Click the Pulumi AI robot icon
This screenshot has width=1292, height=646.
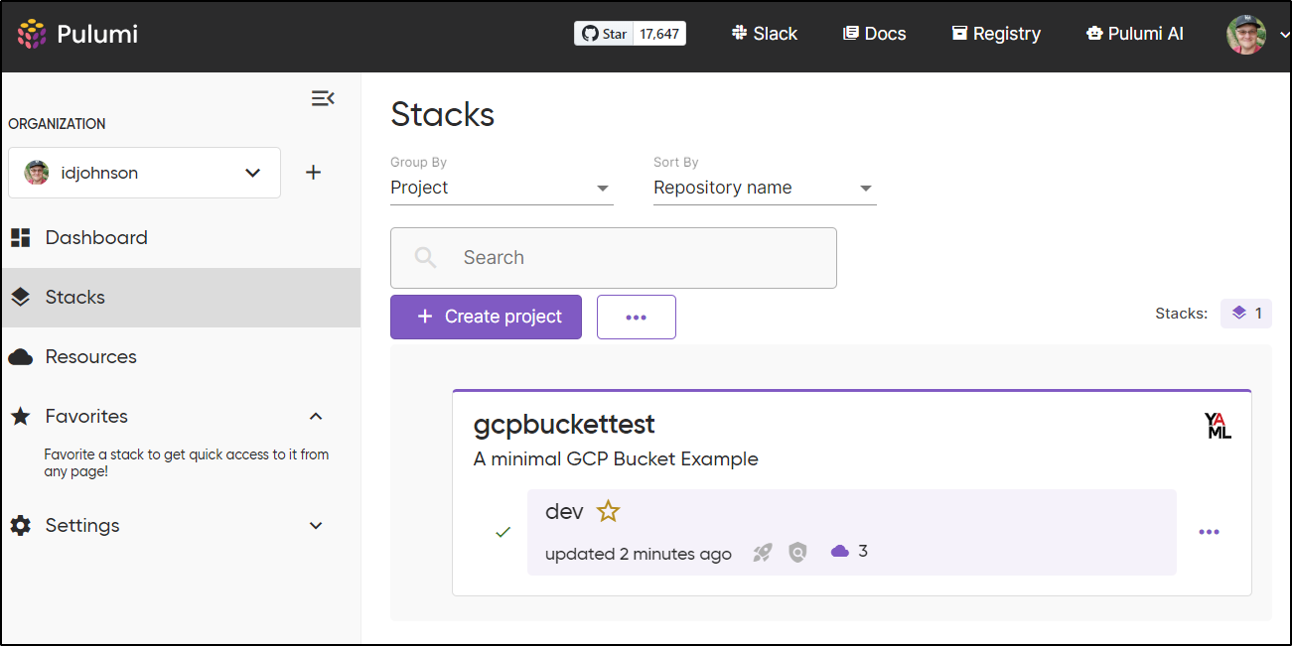(1094, 33)
